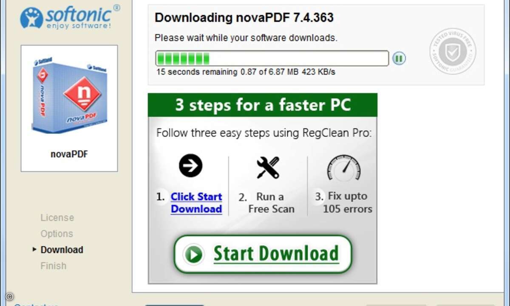Viewport: 510px width, 306px height.
Task: Open the 'Click Start Download' link
Action: tap(196, 203)
